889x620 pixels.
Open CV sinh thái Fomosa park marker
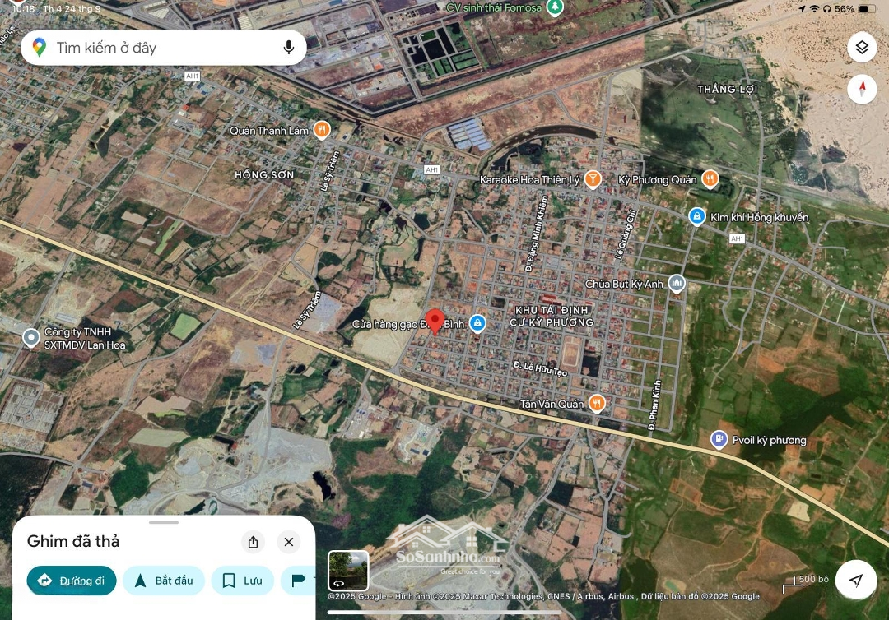pyautogui.click(x=555, y=7)
